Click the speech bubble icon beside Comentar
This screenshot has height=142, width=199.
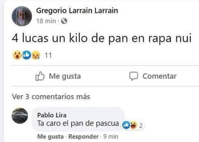(134, 76)
